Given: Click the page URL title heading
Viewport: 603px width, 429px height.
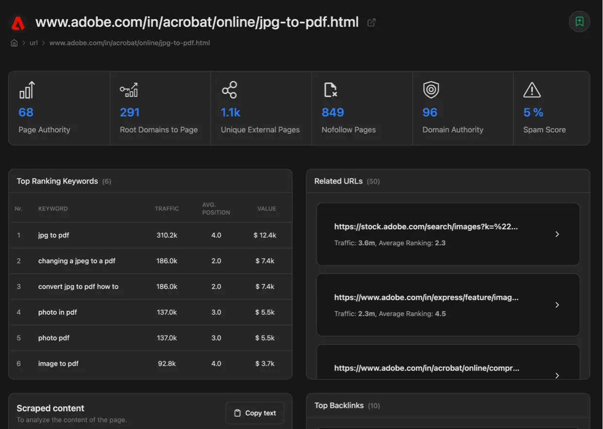Looking at the screenshot, I should coord(197,22).
